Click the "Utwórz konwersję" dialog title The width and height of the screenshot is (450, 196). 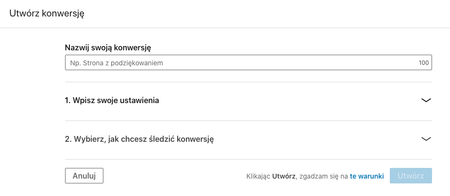[x=47, y=14]
